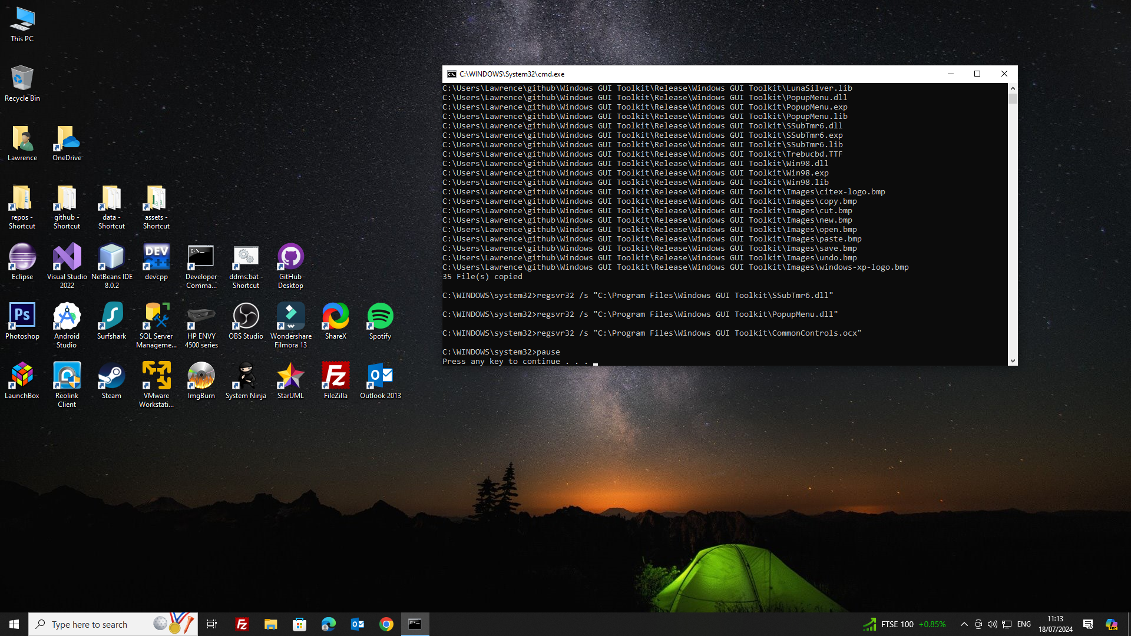Click the volume icon in the system tray
The height and width of the screenshot is (636, 1131).
coord(992,624)
